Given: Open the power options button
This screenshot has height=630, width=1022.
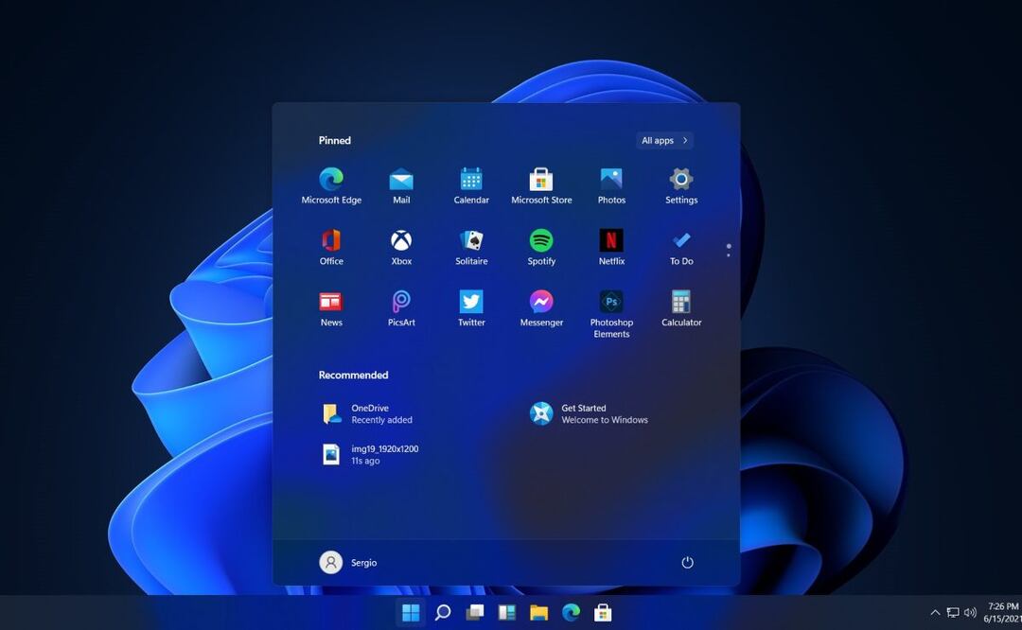Looking at the screenshot, I should pyautogui.click(x=687, y=562).
